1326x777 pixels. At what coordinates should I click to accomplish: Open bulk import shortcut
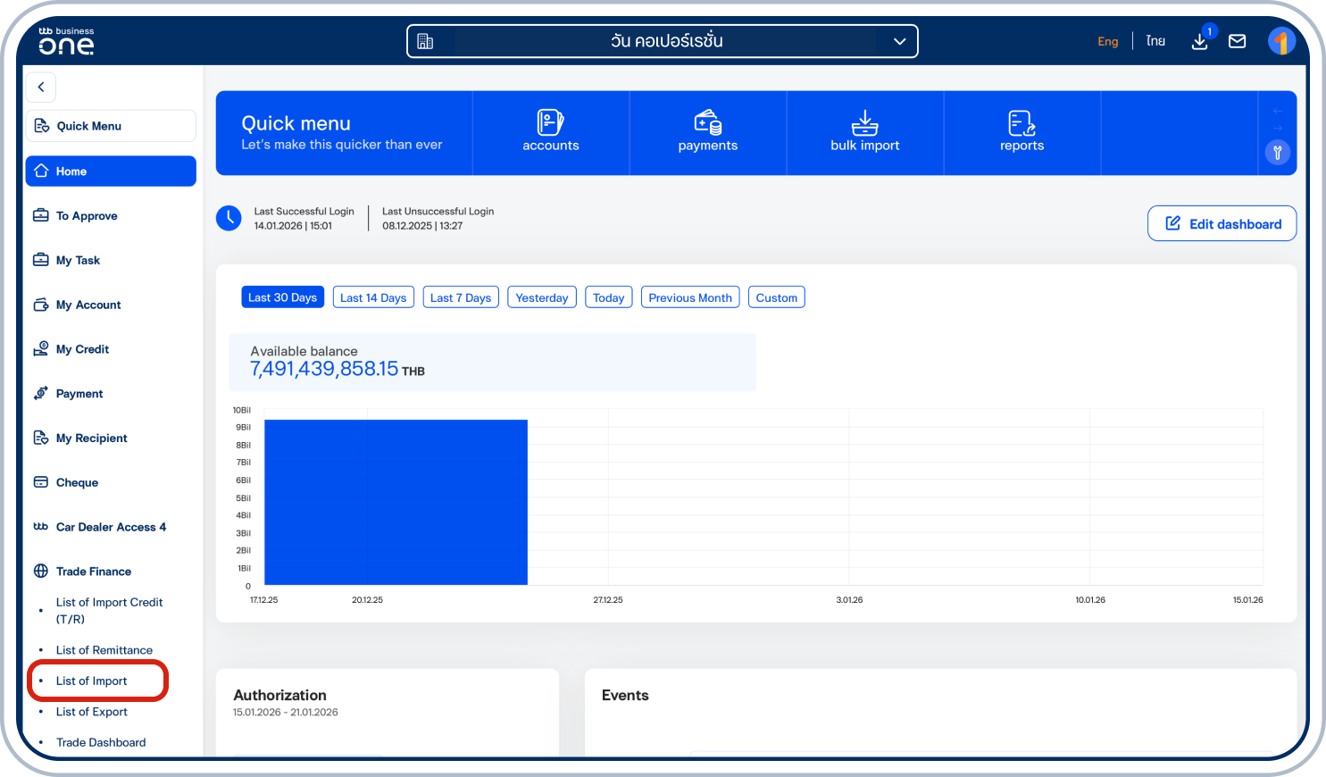864,132
